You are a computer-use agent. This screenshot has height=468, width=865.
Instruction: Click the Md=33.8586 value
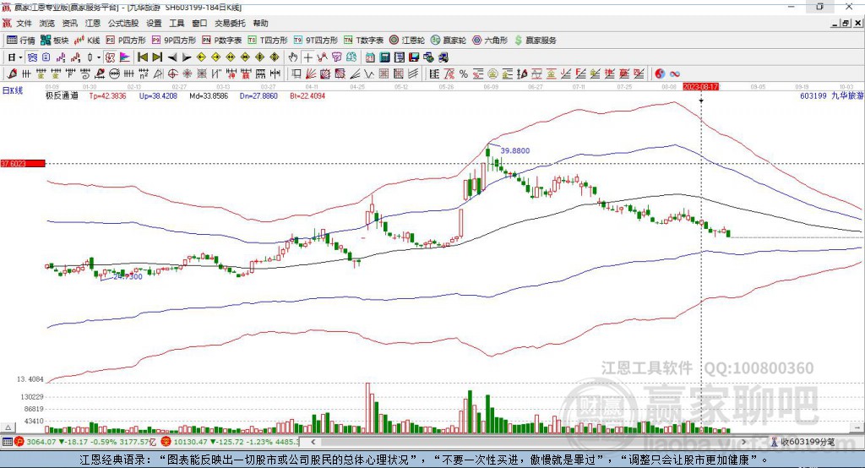[x=209, y=95]
